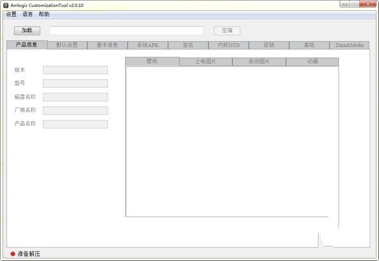Open the 系统APK tab
Screen dimensions: 379x261
[148, 46]
